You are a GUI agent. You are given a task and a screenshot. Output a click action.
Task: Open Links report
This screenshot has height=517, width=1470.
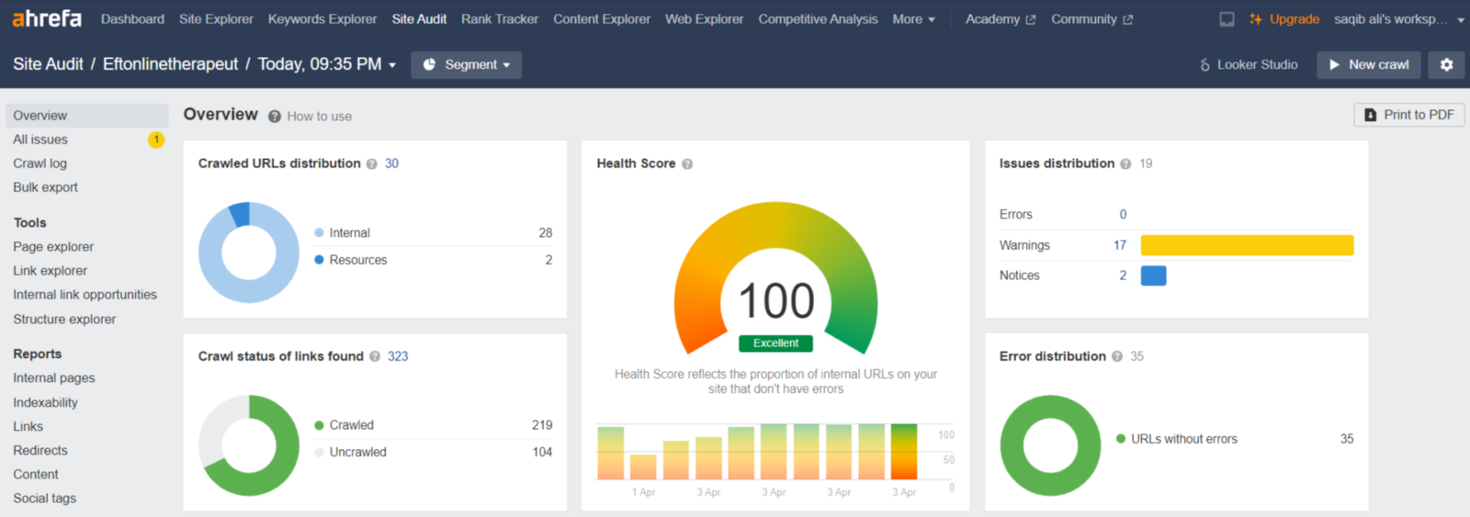[28, 427]
